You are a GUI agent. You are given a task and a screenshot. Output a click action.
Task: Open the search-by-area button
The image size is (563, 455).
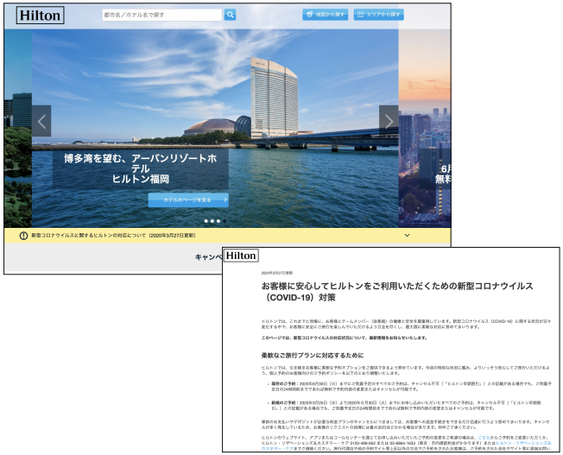click(379, 15)
